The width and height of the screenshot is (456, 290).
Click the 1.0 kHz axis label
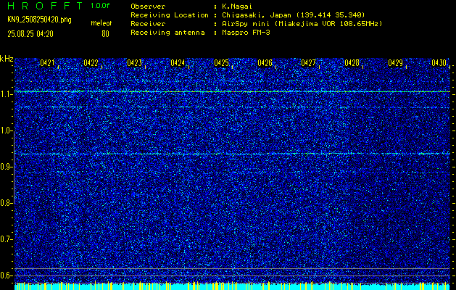[6, 131]
